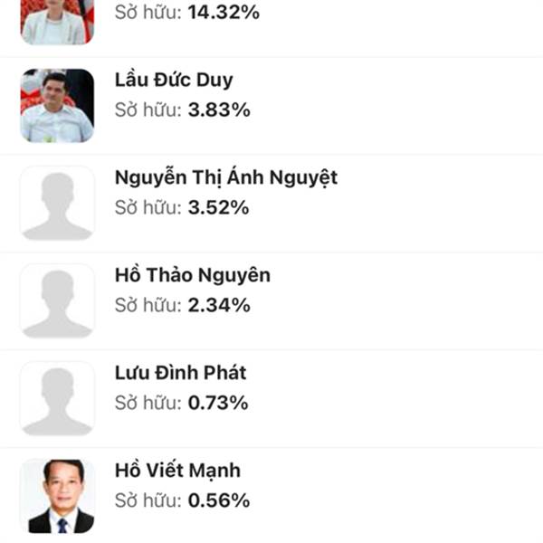Click Sở hữu label under Hồ Viết Mạnh
Screen dimensions: 543x543
coord(148,500)
